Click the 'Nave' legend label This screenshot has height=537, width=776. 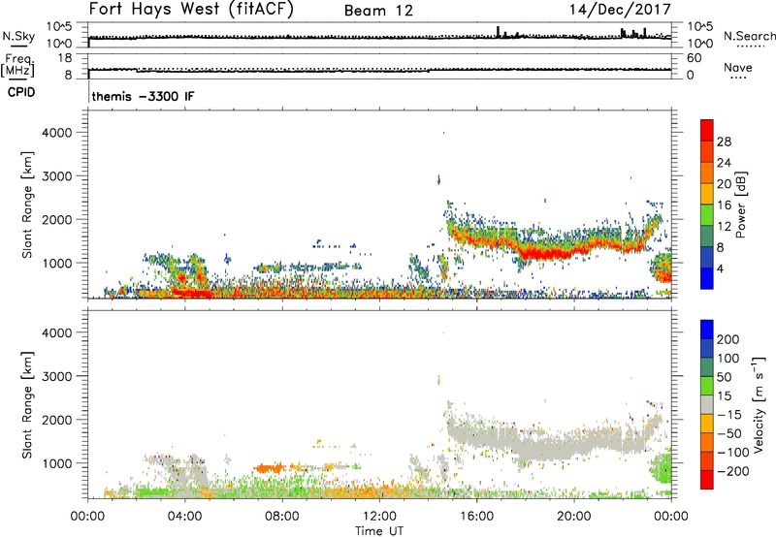738,67
